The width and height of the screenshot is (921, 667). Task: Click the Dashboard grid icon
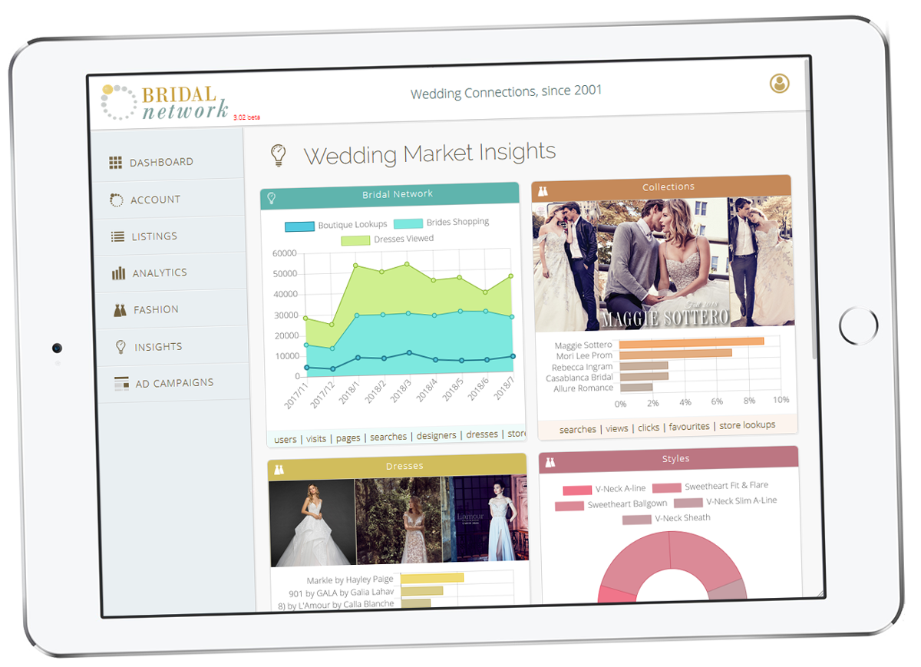click(116, 163)
